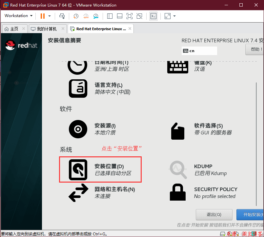Click 已选择自动分区 status text
264x237 pixels.
[x=113, y=173]
